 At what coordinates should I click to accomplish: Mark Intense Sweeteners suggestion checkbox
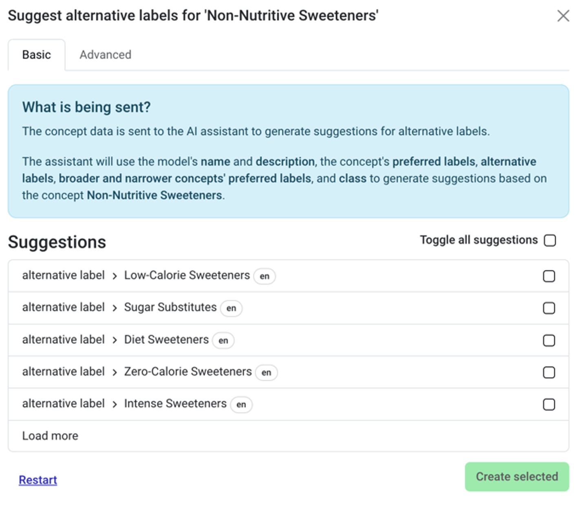tap(549, 404)
